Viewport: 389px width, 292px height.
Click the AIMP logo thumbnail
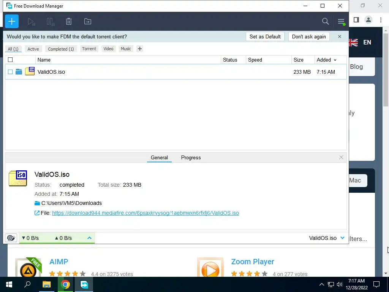28,267
